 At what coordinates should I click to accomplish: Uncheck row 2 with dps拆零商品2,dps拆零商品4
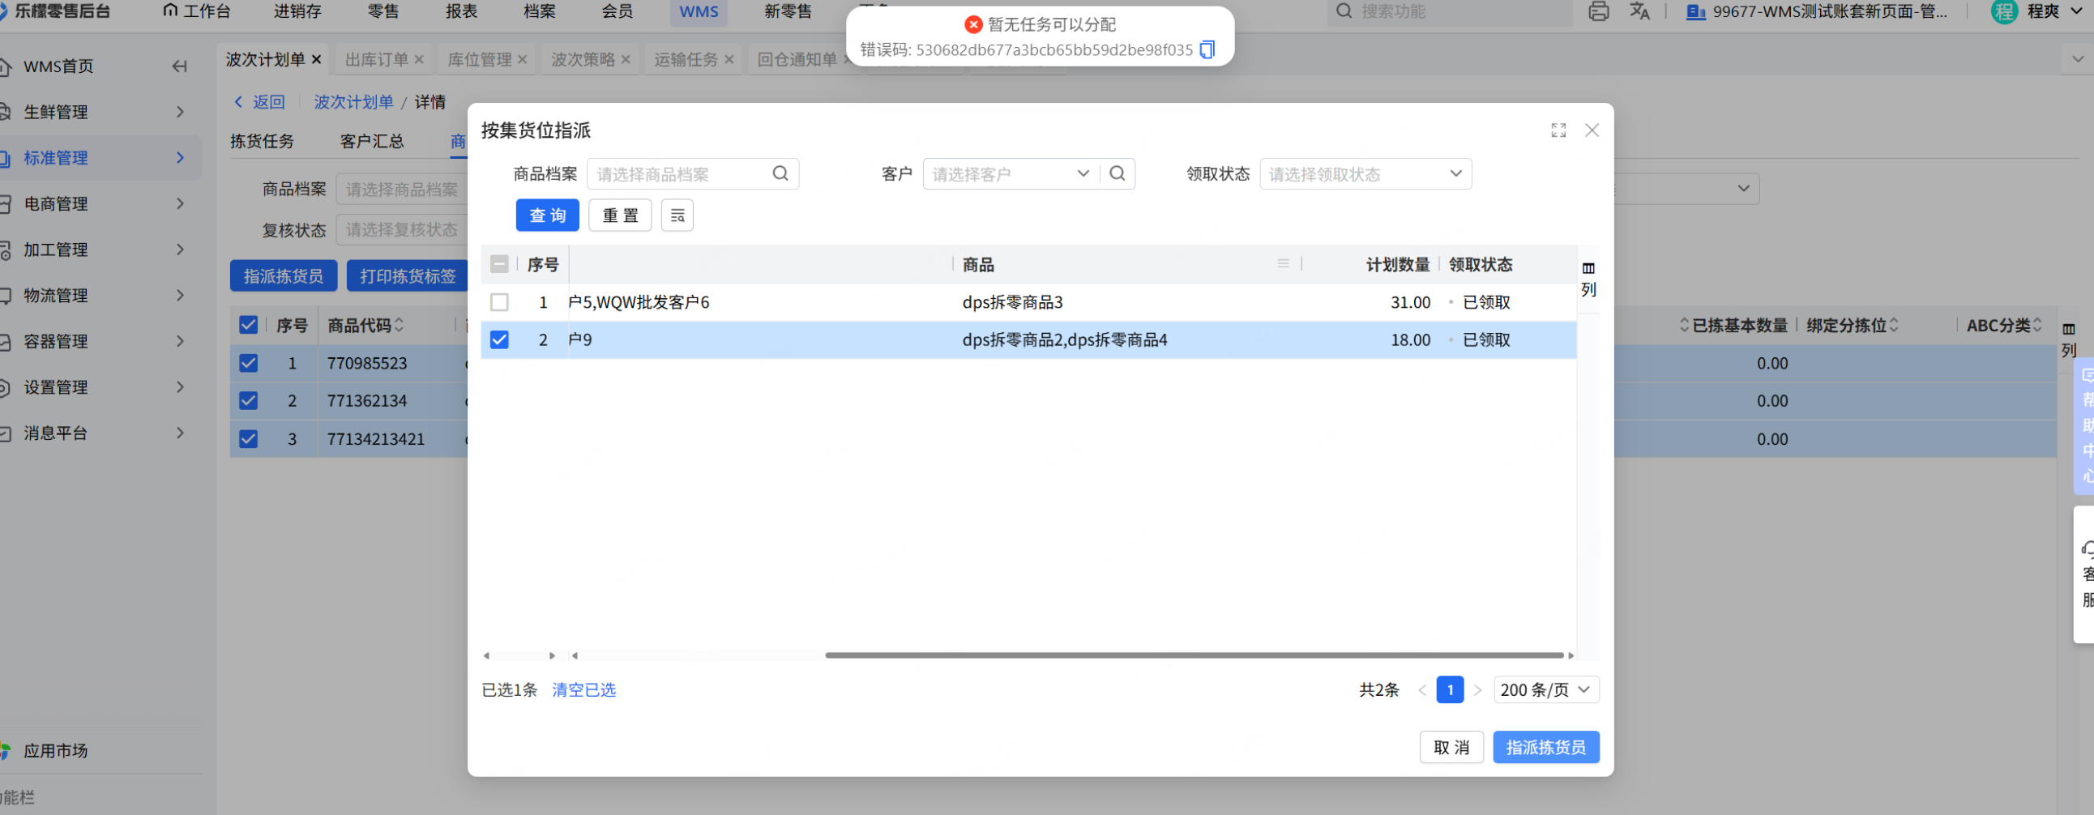499,339
